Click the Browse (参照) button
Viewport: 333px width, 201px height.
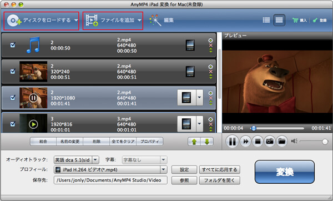tap(184, 180)
